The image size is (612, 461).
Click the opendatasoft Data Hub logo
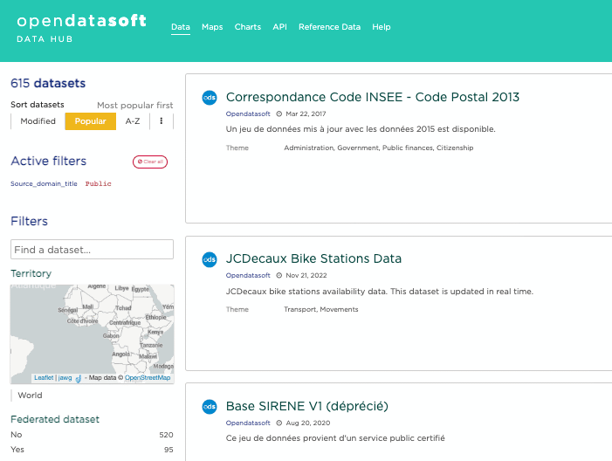(x=81, y=28)
